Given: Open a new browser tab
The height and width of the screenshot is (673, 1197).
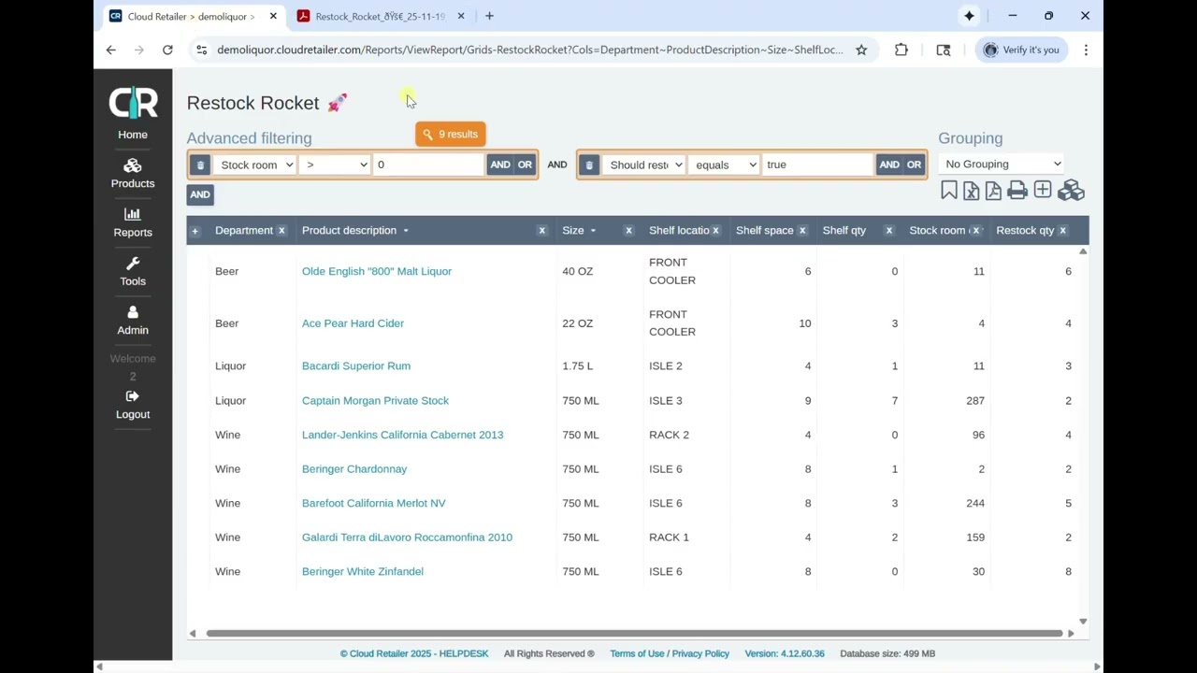Looking at the screenshot, I should click(x=489, y=16).
